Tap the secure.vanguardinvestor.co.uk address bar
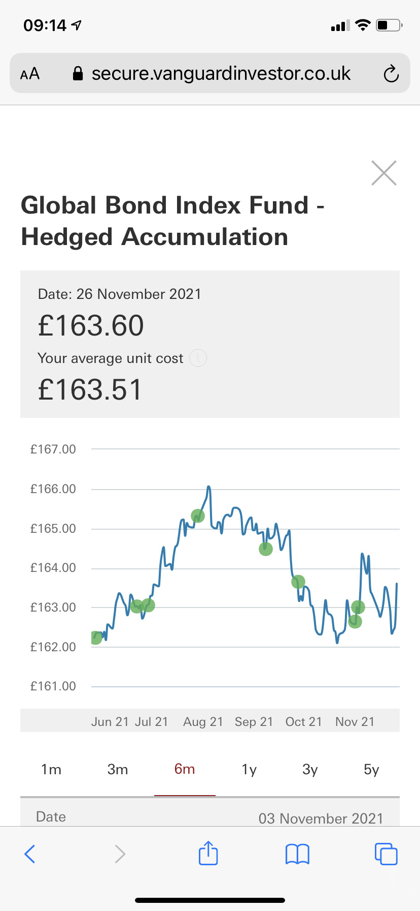Screen dimensions: 420x911 pyautogui.click(x=221, y=74)
